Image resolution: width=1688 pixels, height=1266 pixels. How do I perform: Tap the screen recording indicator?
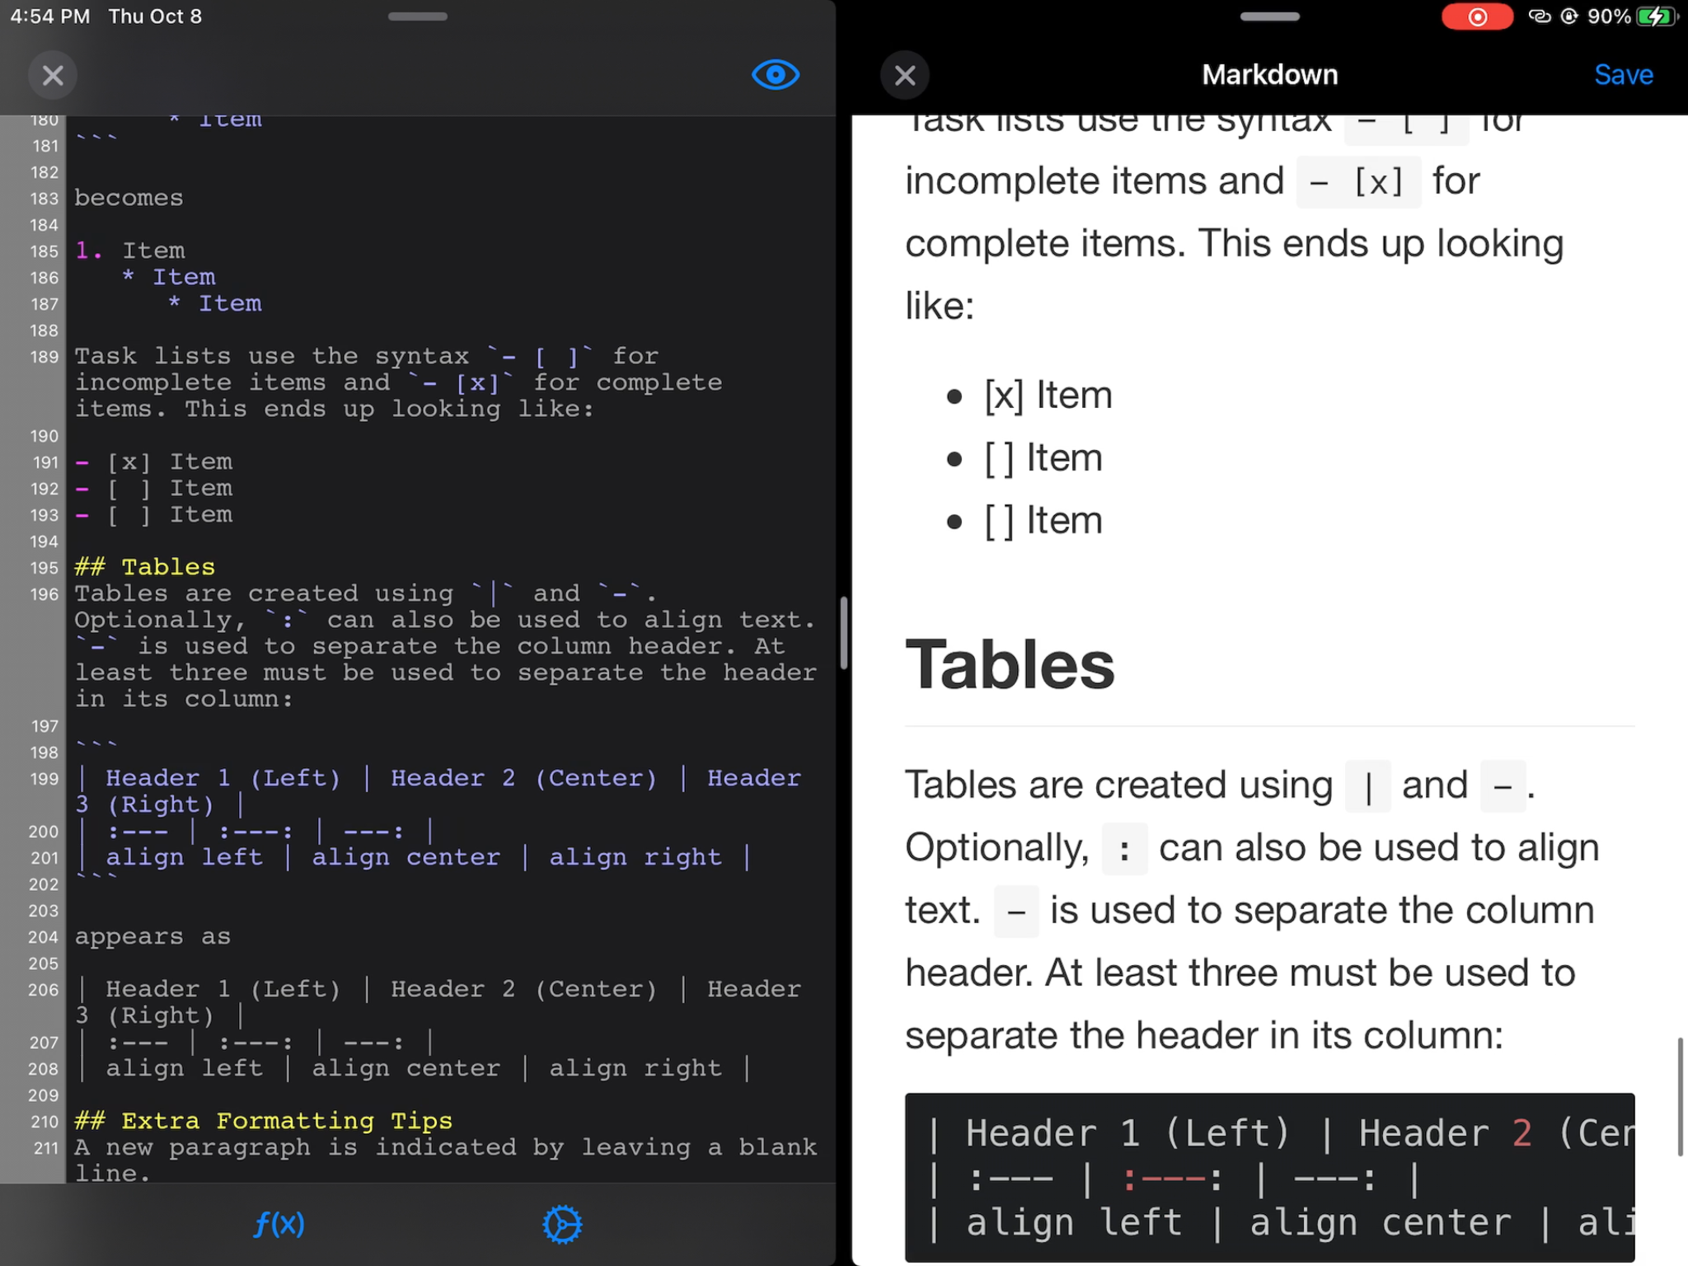coord(1477,16)
